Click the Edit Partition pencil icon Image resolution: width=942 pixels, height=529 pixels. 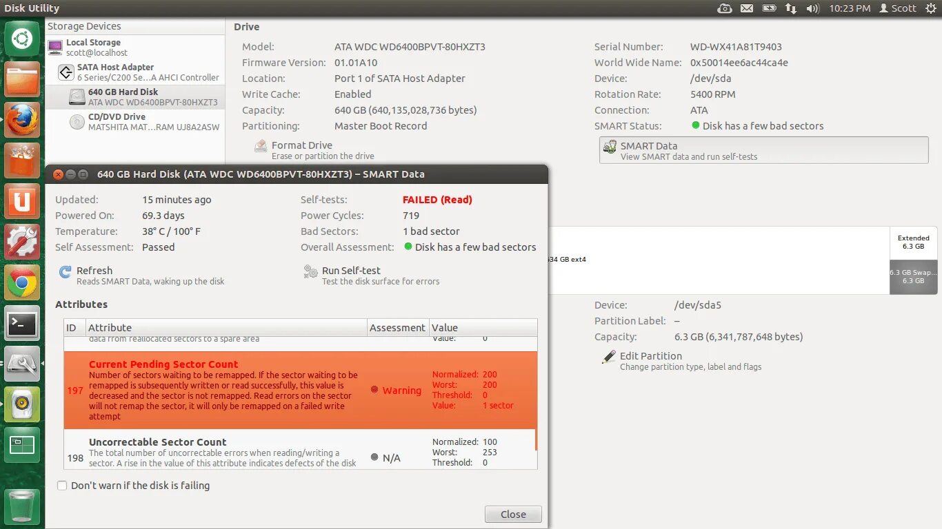(x=609, y=357)
